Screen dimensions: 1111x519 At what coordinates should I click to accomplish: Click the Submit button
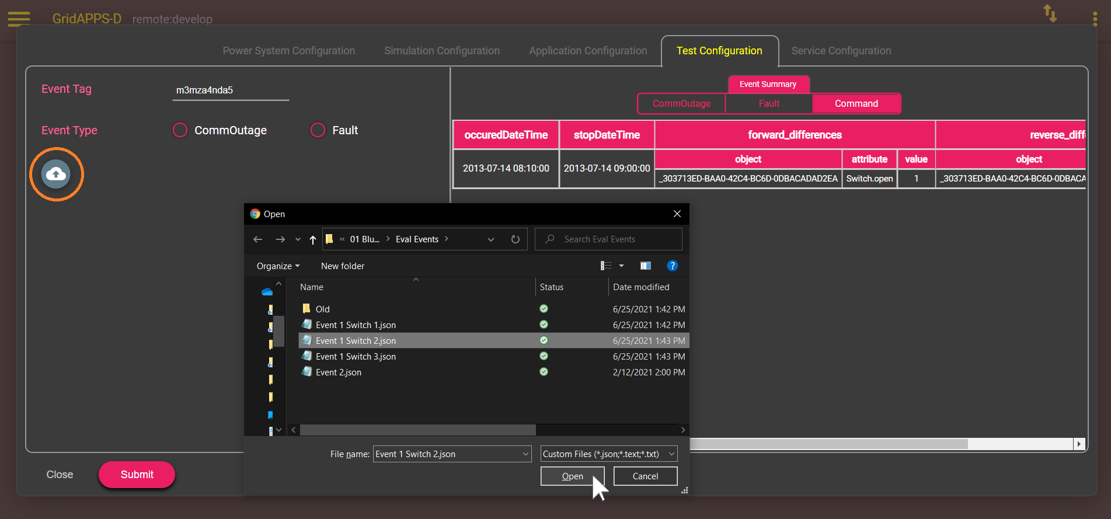point(137,475)
